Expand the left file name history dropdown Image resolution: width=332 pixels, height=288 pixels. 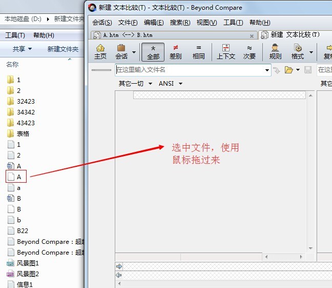click(267, 70)
